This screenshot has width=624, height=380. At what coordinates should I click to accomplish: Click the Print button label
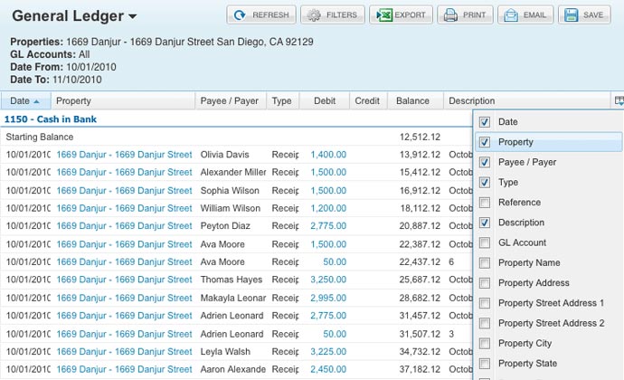474,15
